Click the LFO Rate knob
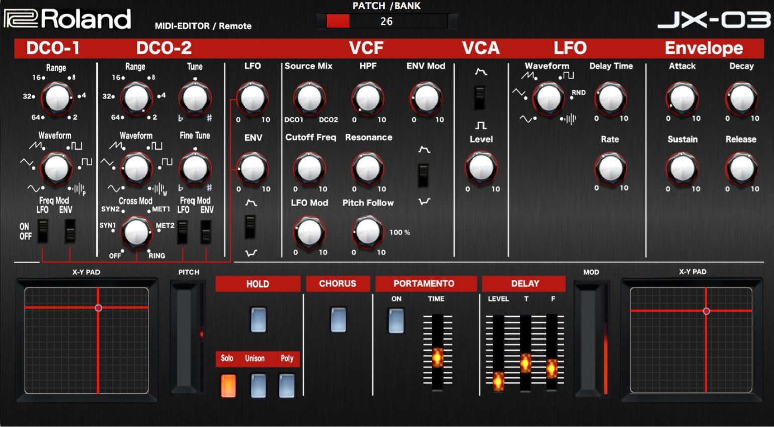 coord(610,168)
